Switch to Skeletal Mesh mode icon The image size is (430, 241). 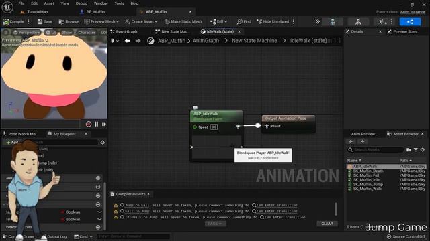pyautogui.click(x=358, y=22)
